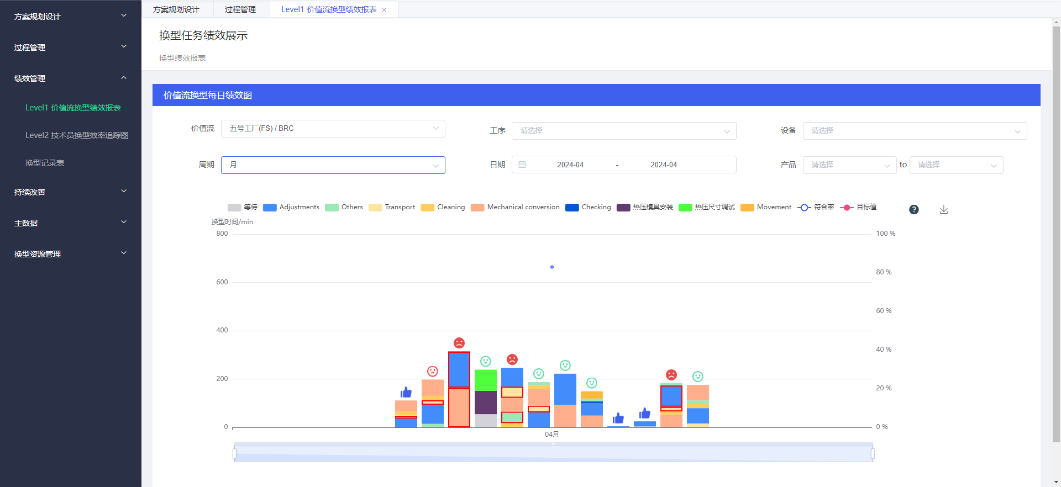The height and width of the screenshot is (487, 1061).
Task: Expand 过程管理 sidebar menu
Action: click(71, 47)
